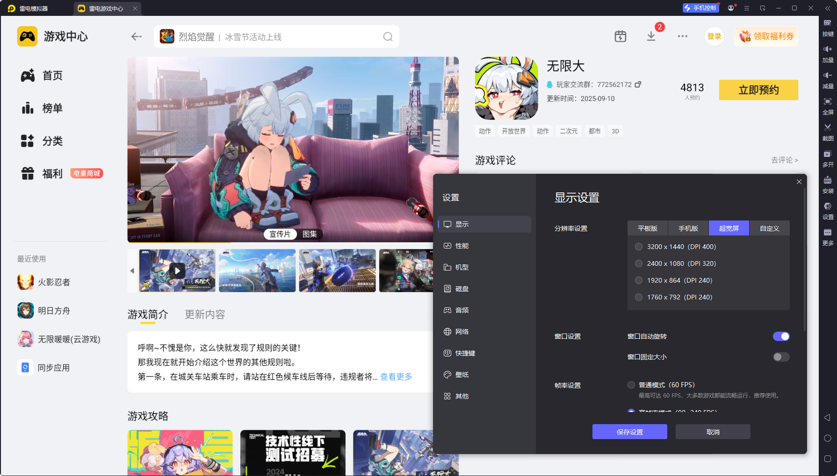837x476 pixels.
Task: Open the three-dot more options menu near 登录
Action: [683, 36]
